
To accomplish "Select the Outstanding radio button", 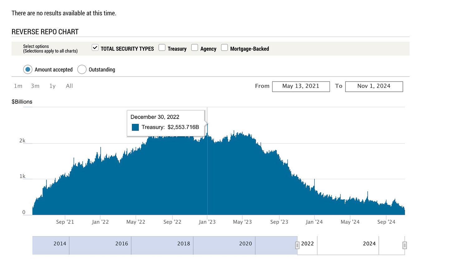I will [82, 69].
